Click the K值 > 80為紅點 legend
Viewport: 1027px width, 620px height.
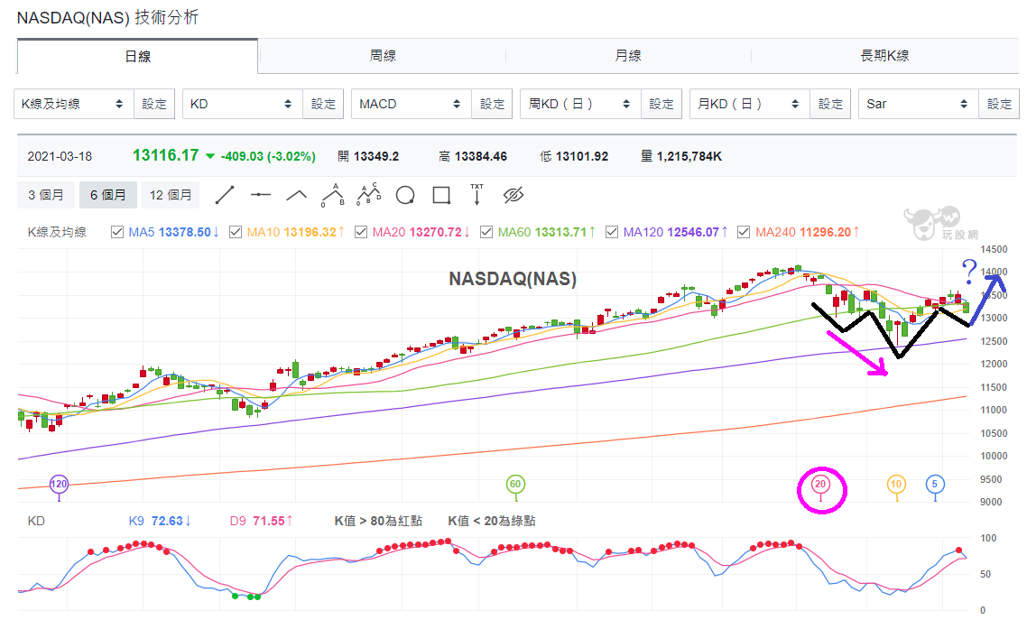coord(378,521)
